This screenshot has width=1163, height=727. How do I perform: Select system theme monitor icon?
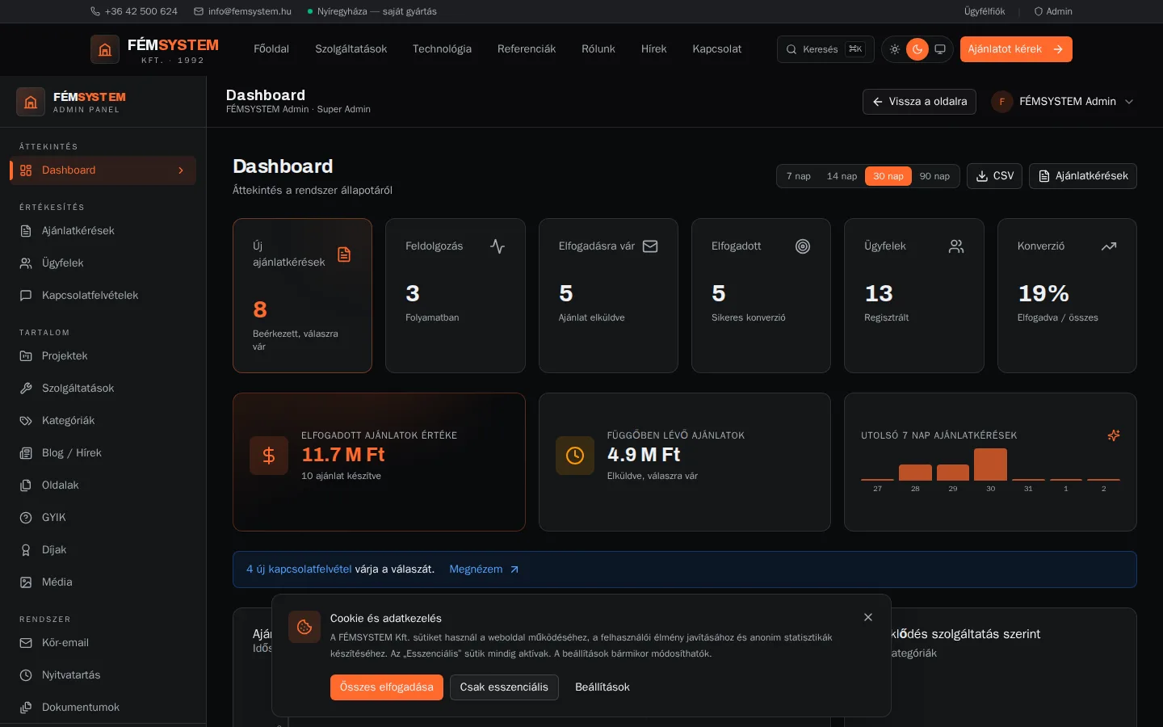[x=940, y=49]
